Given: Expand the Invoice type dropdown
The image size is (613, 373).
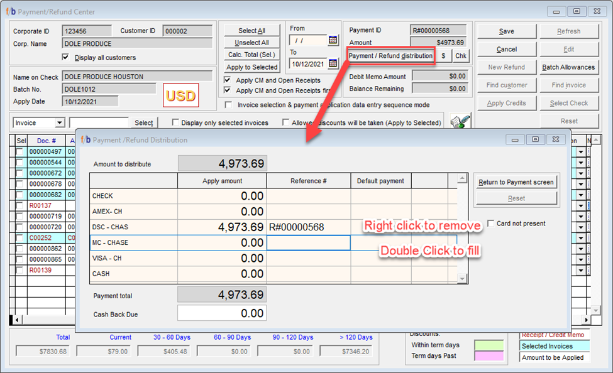Looking at the screenshot, I should [60, 123].
